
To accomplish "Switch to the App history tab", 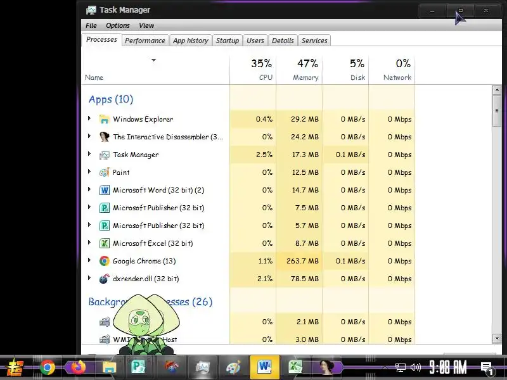I will pyautogui.click(x=191, y=41).
